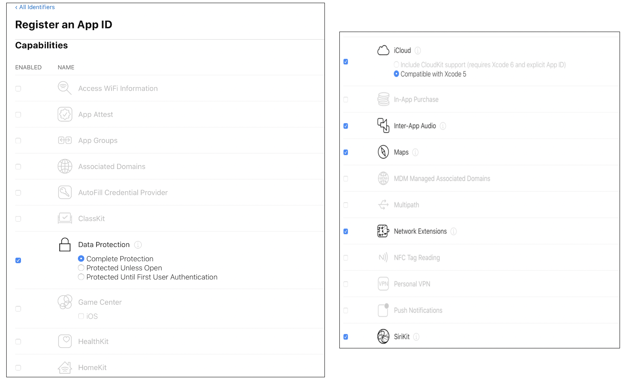This screenshot has width=629, height=380.
Task: Uncheck the iCloud capability checkbox
Action: (x=346, y=62)
